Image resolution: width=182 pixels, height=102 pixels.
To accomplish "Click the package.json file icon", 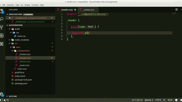I will (x=13, y=83).
